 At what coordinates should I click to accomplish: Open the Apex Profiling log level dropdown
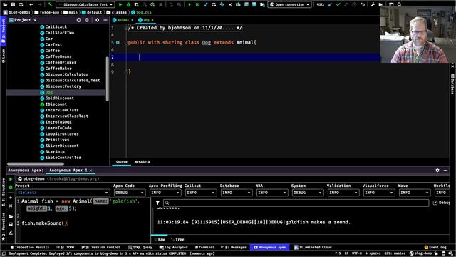(165, 193)
